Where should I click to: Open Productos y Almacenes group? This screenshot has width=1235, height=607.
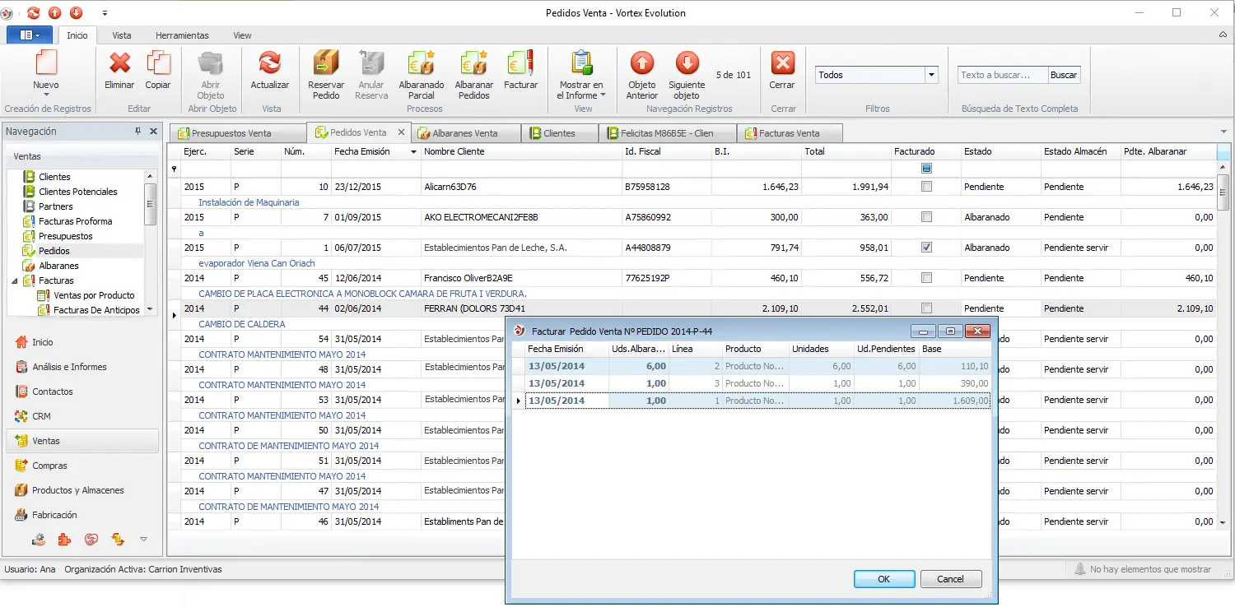(x=82, y=490)
